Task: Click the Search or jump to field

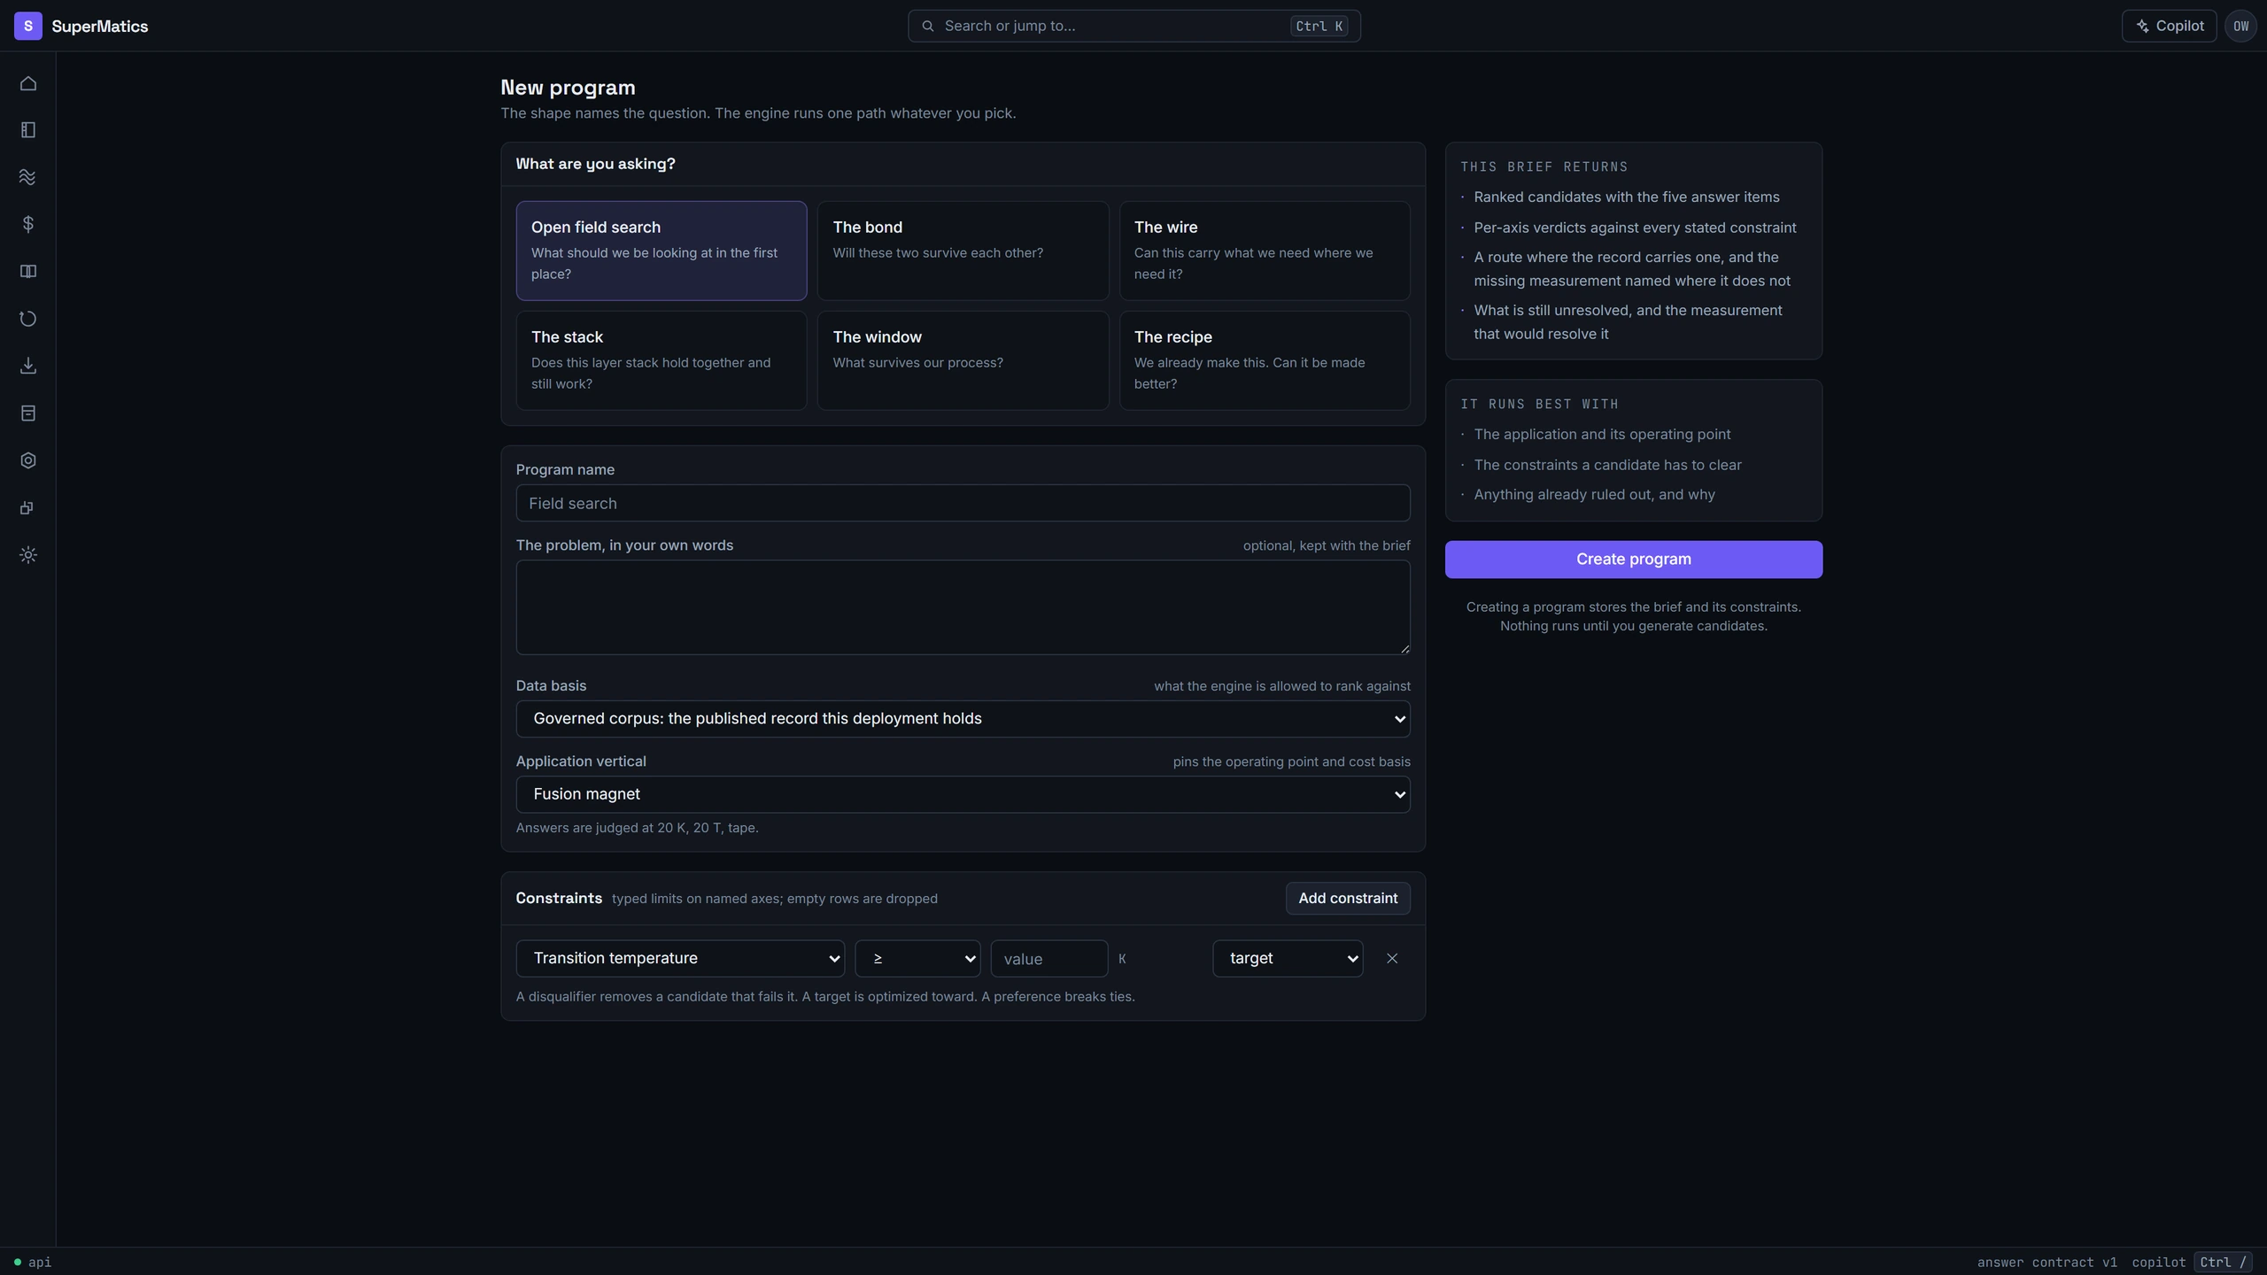Action: tap(1133, 26)
